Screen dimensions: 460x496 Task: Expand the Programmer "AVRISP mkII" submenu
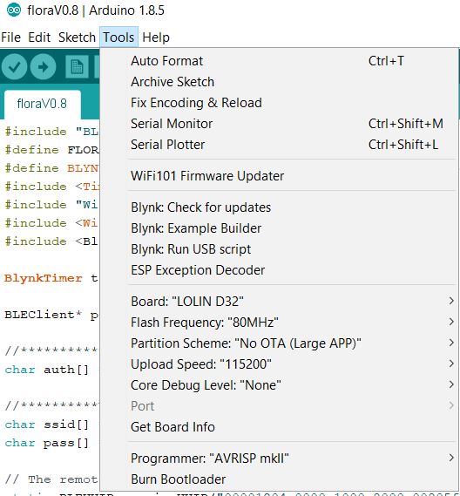click(279, 458)
